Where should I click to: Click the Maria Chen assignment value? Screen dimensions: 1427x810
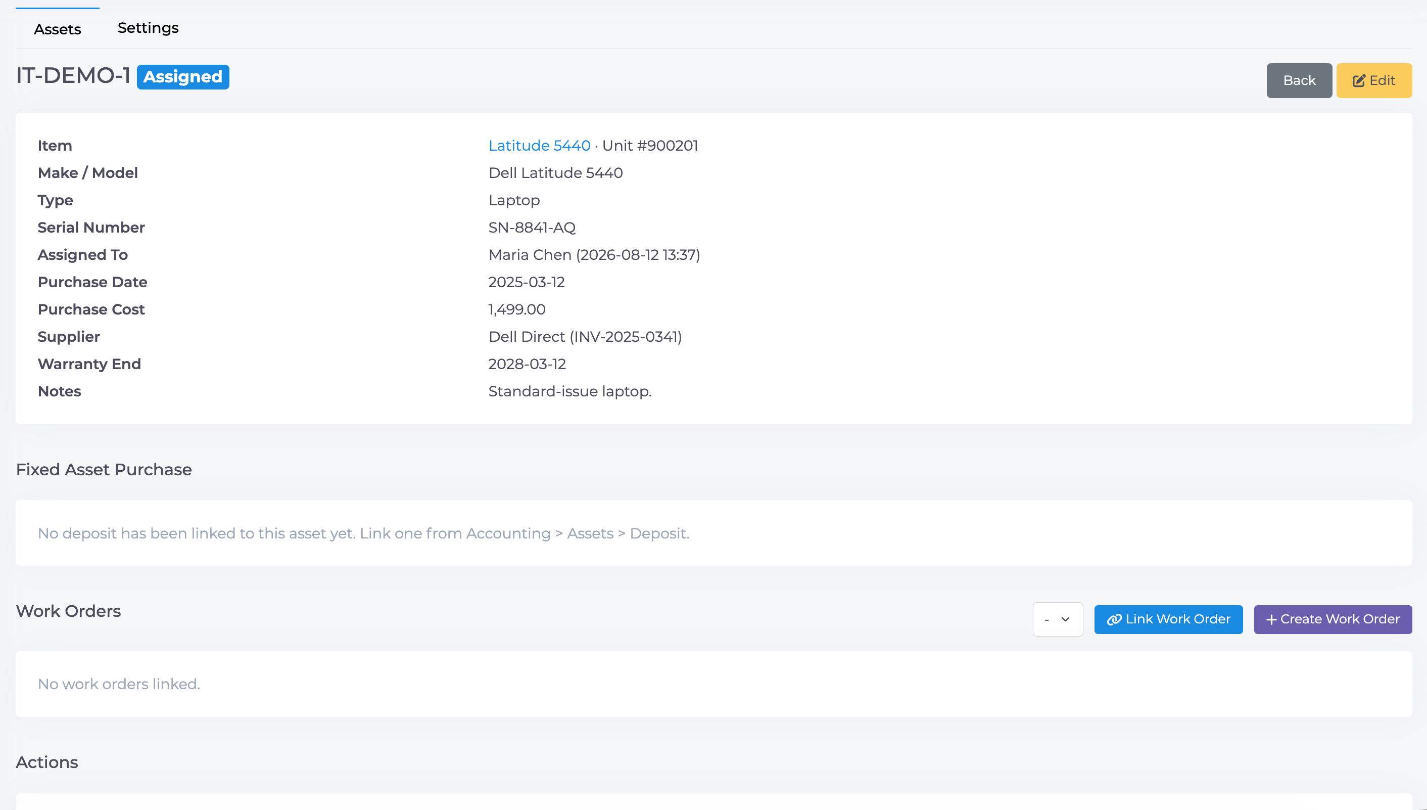(x=594, y=255)
